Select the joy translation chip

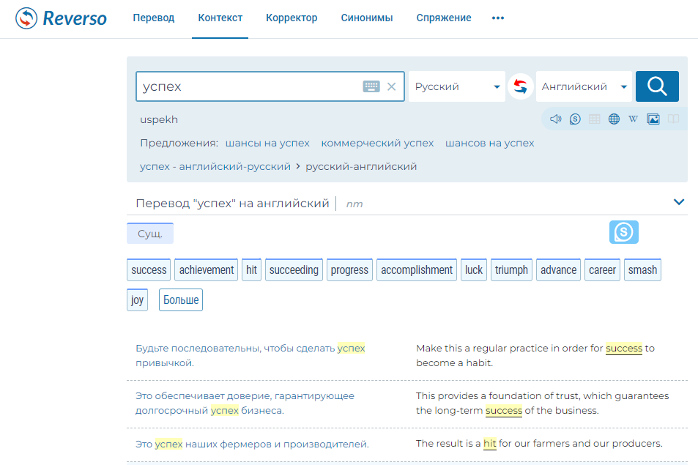(137, 300)
